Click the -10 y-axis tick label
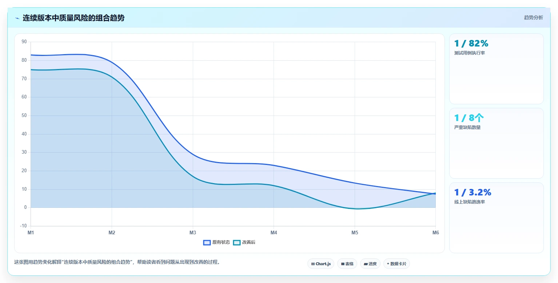This screenshot has height=283, width=558. 24,226
